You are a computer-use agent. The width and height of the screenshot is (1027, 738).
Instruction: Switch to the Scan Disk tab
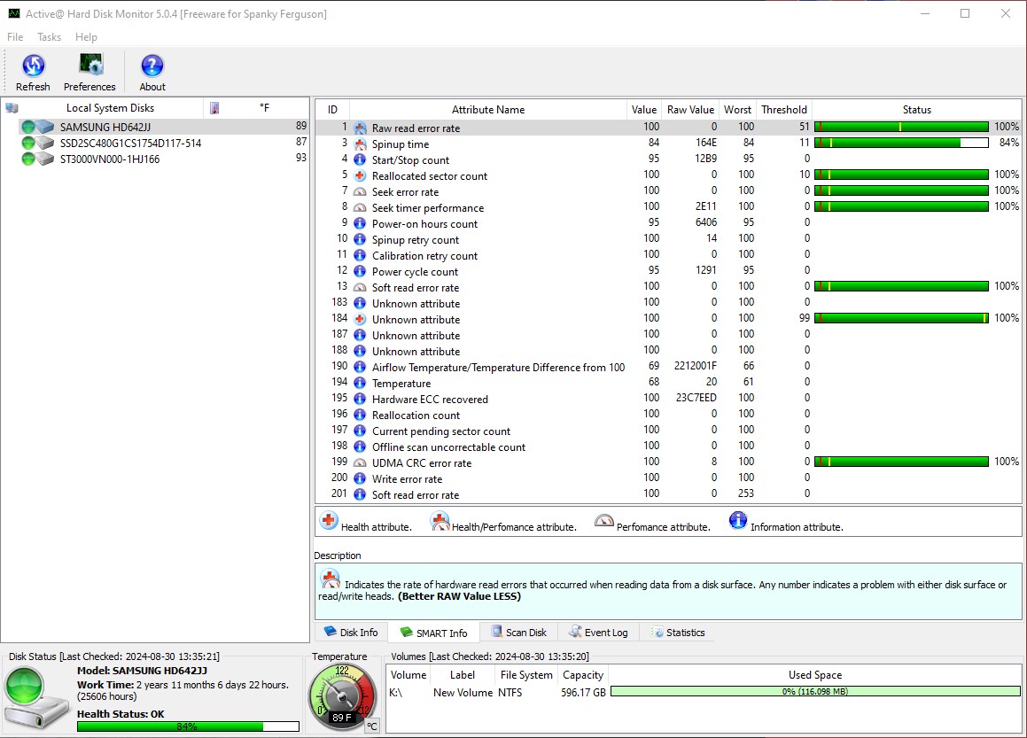[517, 633]
